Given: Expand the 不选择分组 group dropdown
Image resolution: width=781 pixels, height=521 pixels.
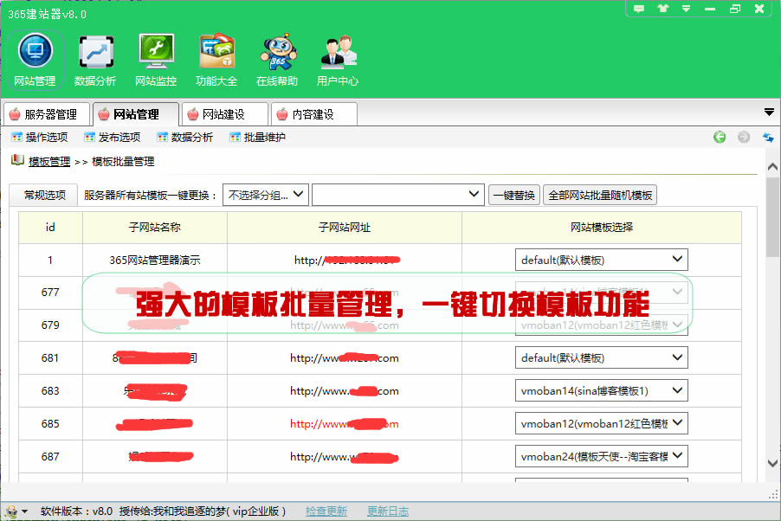Looking at the screenshot, I should [x=265, y=194].
